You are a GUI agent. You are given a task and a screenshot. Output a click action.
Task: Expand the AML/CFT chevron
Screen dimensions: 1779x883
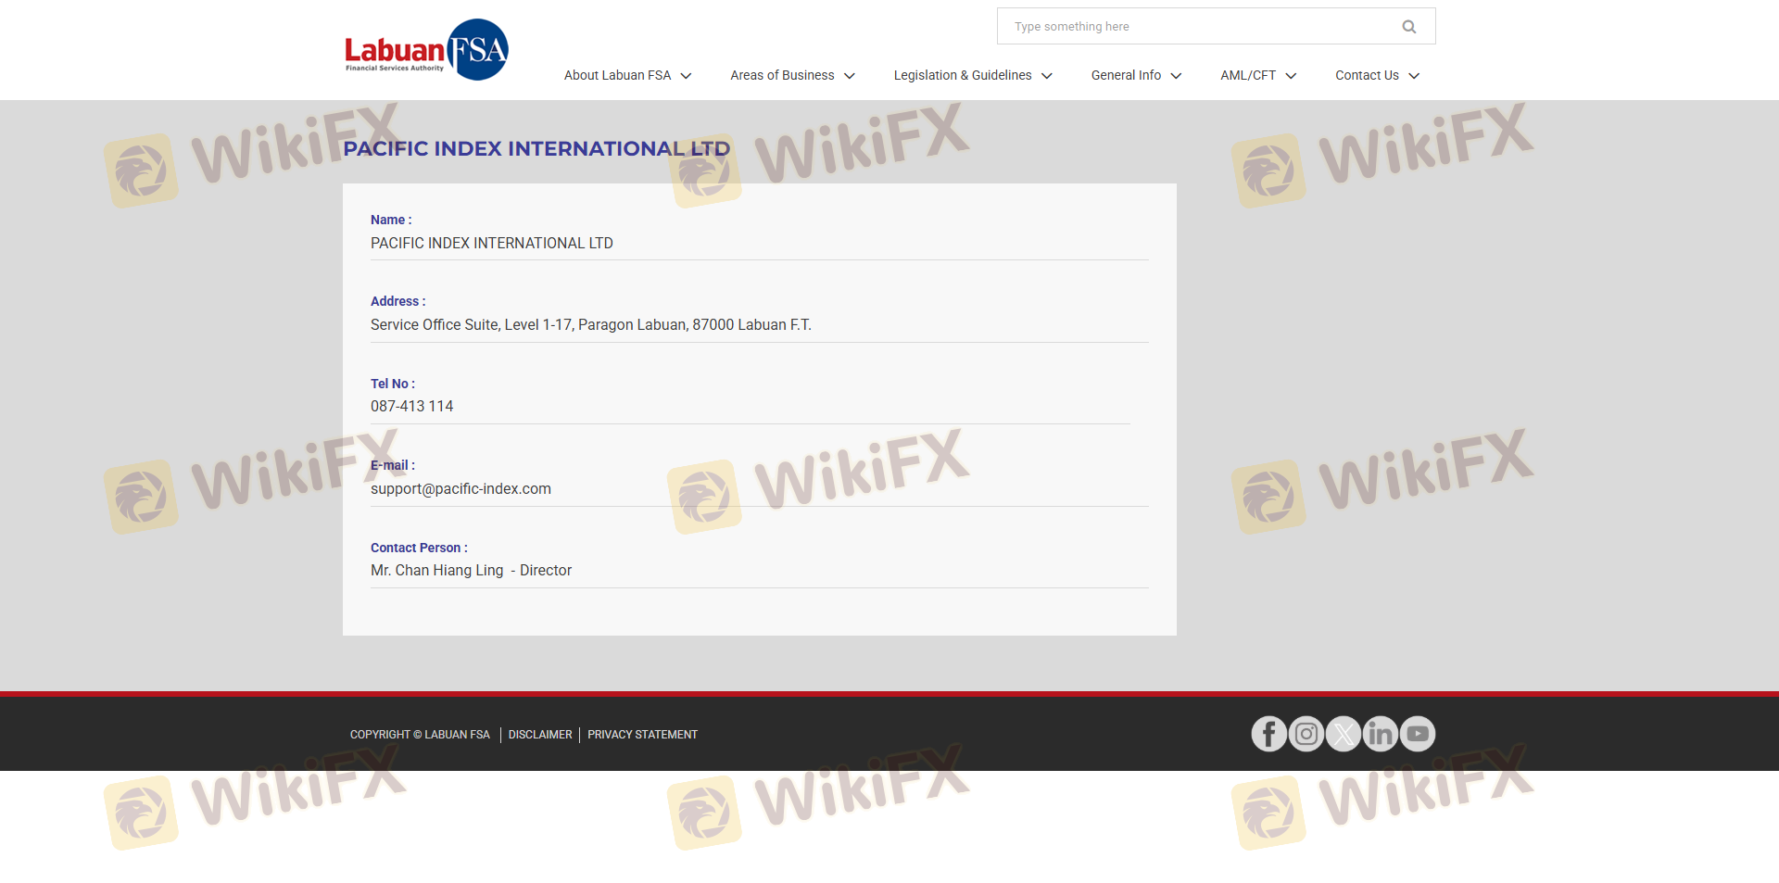click(1291, 76)
